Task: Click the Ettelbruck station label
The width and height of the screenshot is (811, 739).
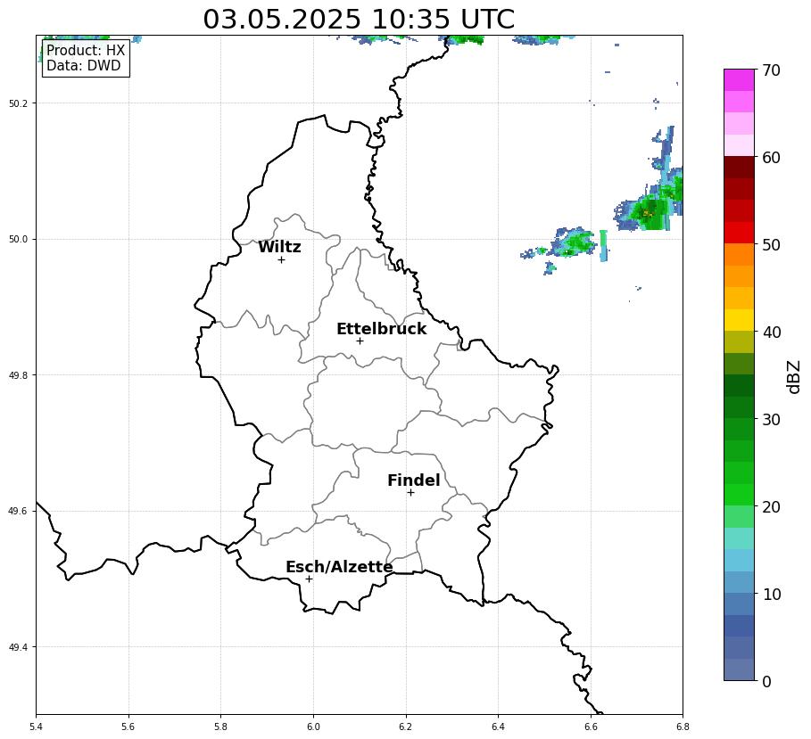Action: coord(382,329)
